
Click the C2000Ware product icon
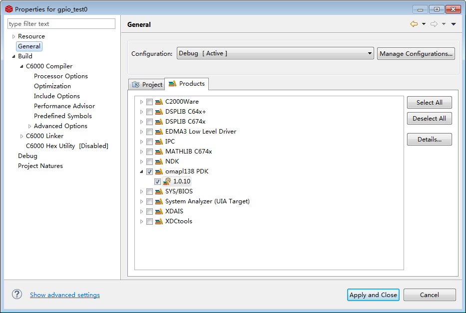[159, 102]
